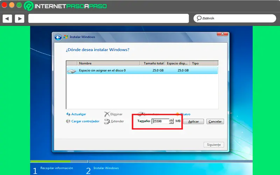Click the Nuevo star icon
The height and width of the screenshot is (175, 280).
177,114
